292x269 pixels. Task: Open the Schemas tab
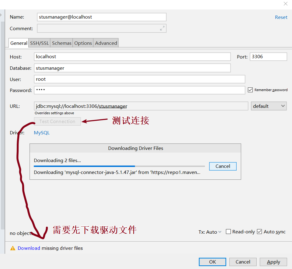point(62,43)
